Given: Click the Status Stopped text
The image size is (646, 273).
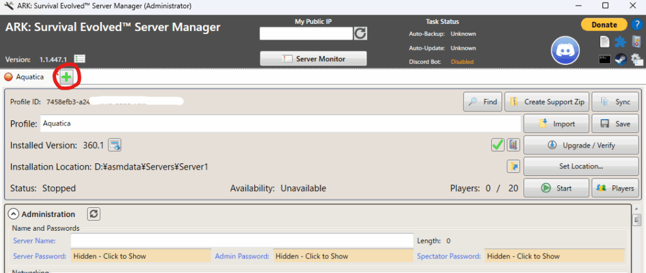Looking at the screenshot, I should pos(59,188).
